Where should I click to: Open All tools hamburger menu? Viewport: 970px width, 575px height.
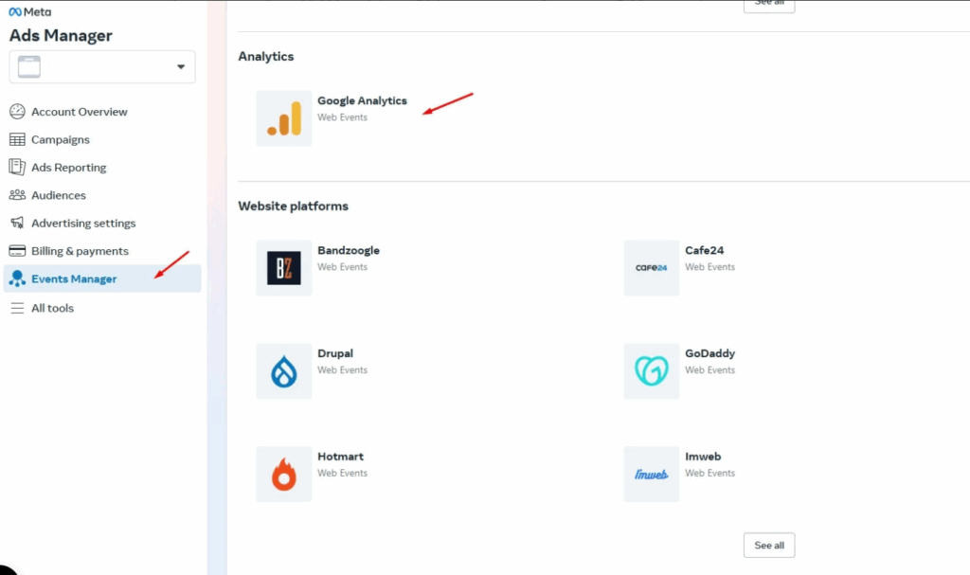[17, 308]
